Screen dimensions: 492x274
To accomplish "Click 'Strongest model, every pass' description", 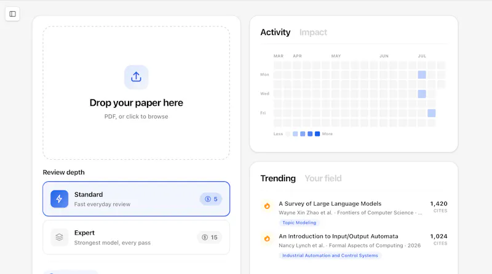I will [x=113, y=243].
